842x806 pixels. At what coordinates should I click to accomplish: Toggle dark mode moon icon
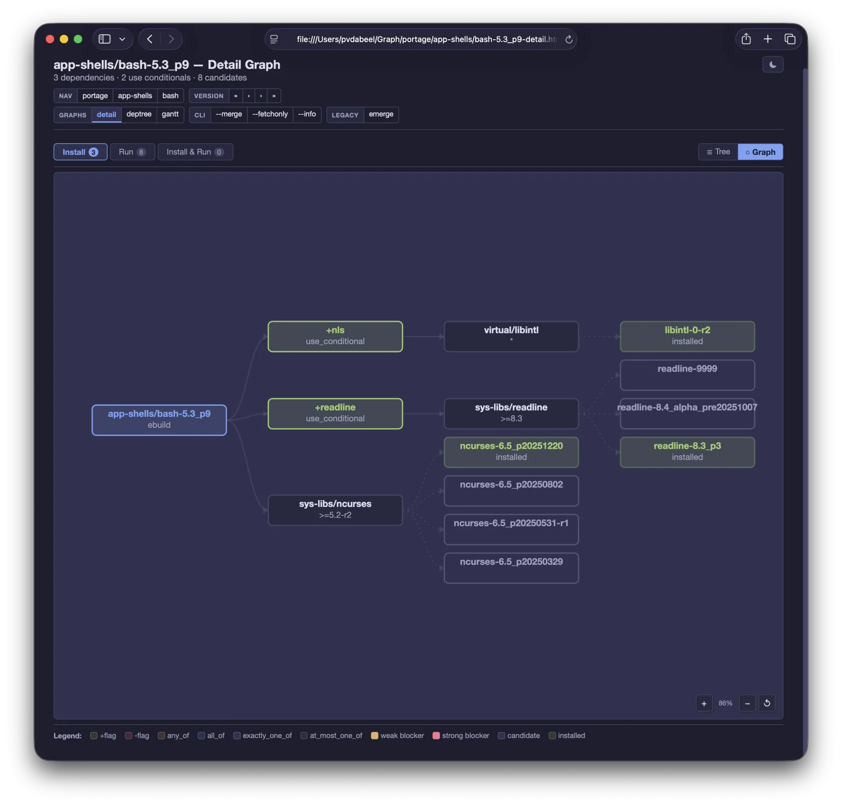[x=772, y=65]
